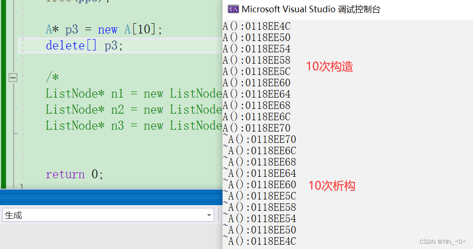Click the dotted blue output panel header
The width and height of the screenshot is (473, 249).
111,197
